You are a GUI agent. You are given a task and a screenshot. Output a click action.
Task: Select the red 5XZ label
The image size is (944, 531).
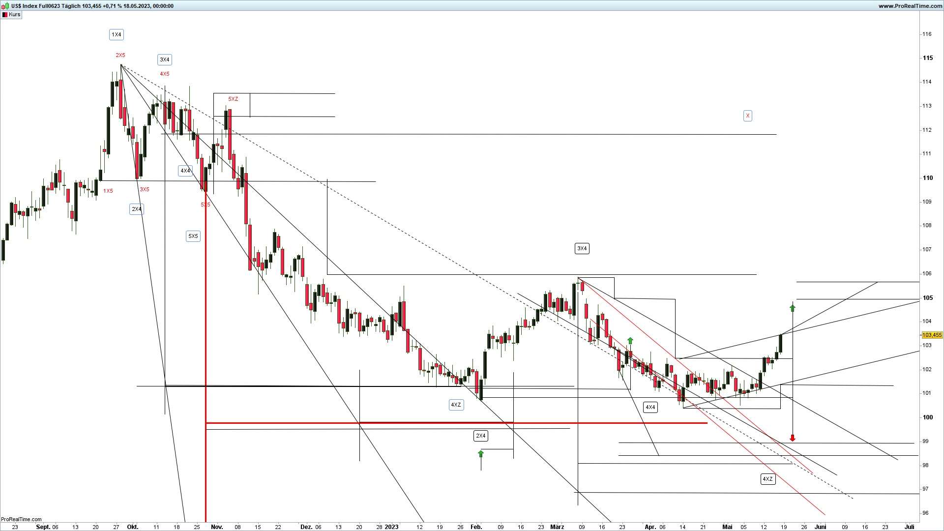pyautogui.click(x=233, y=99)
